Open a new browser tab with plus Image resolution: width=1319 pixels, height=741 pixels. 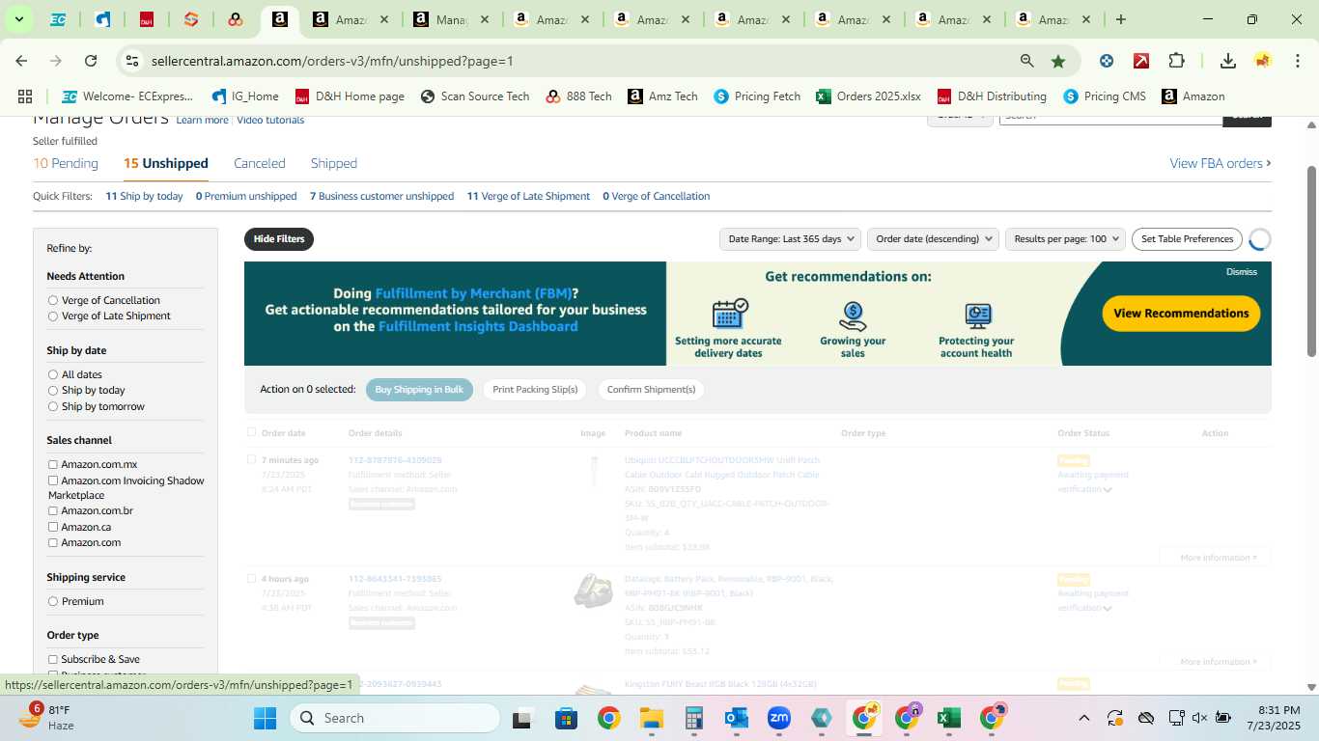(1121, 19)
